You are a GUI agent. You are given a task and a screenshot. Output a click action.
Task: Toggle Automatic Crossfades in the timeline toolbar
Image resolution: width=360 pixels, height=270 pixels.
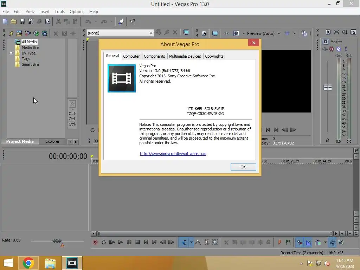[x=308, y=242]
